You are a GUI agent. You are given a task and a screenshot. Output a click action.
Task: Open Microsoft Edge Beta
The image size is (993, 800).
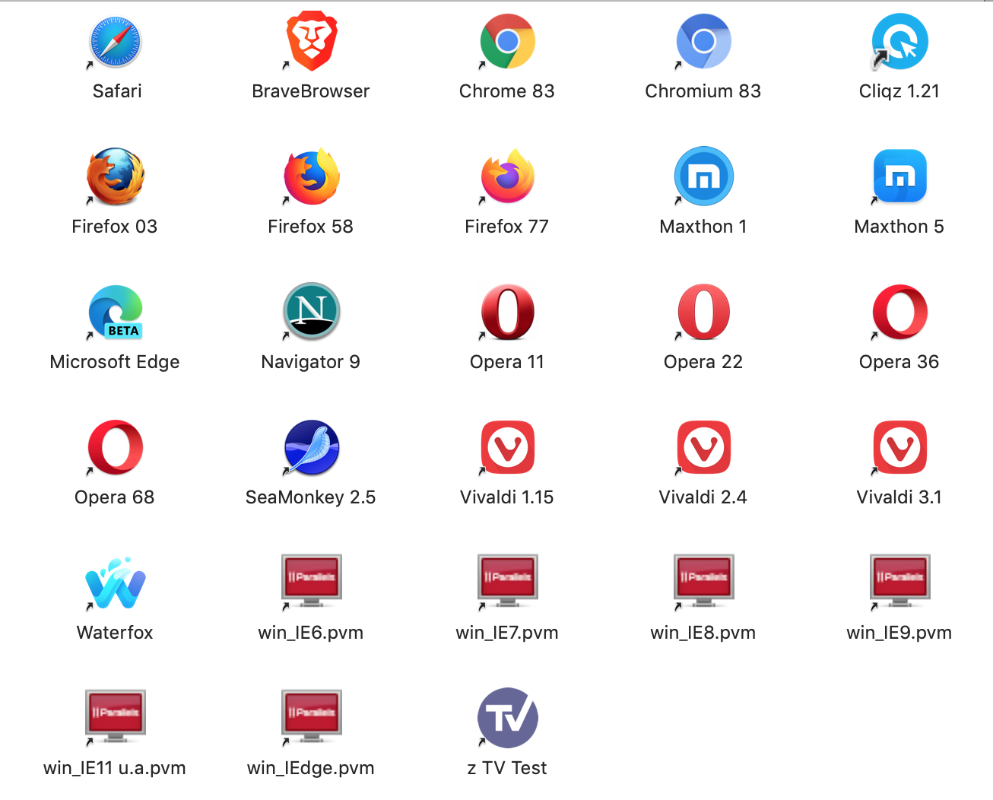(115, 313)
